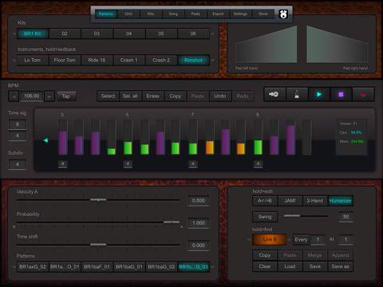The height and width of the screenshot is (287, 383).
Task: Select previous line with left arrow
Action: click(249, 240)
